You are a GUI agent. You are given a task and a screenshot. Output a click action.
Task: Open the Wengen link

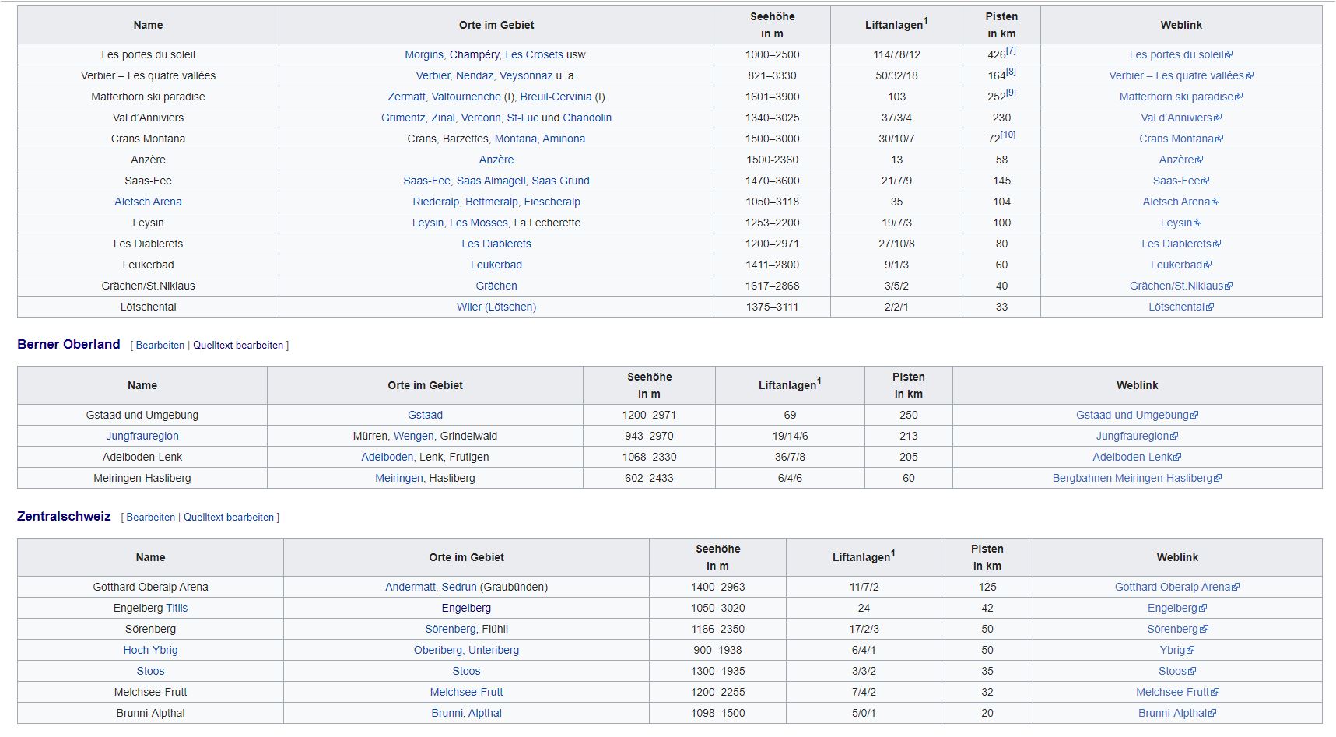click(x=414, y=436)
